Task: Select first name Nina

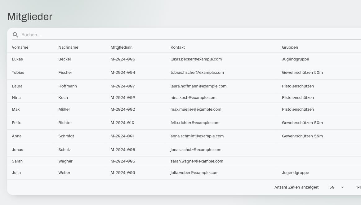Action: [x=16, y=98]
